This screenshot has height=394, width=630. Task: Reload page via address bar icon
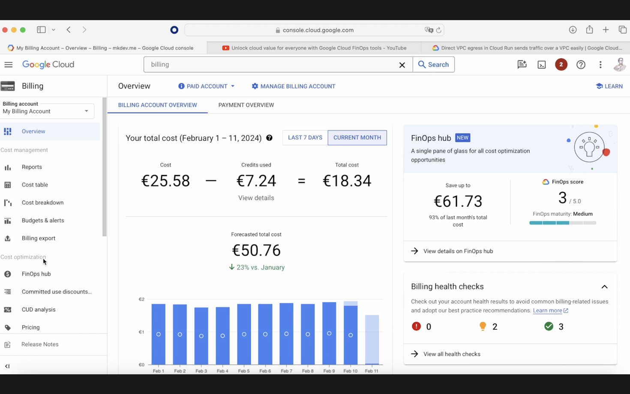[x=438, y=30]
